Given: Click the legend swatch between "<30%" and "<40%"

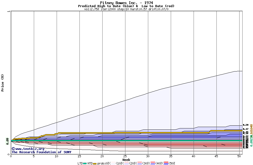Looking at the screenshot, I should point(153,163).
